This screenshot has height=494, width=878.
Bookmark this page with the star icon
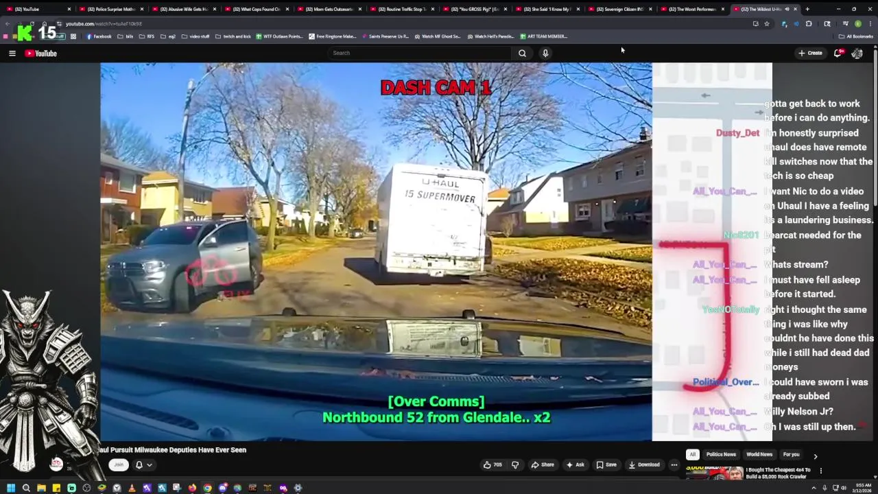tap(766, 23)
